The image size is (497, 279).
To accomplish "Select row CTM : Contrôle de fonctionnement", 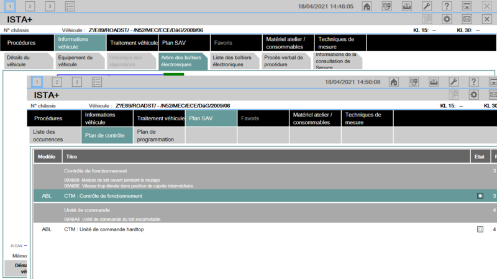I will click(265, 196).
